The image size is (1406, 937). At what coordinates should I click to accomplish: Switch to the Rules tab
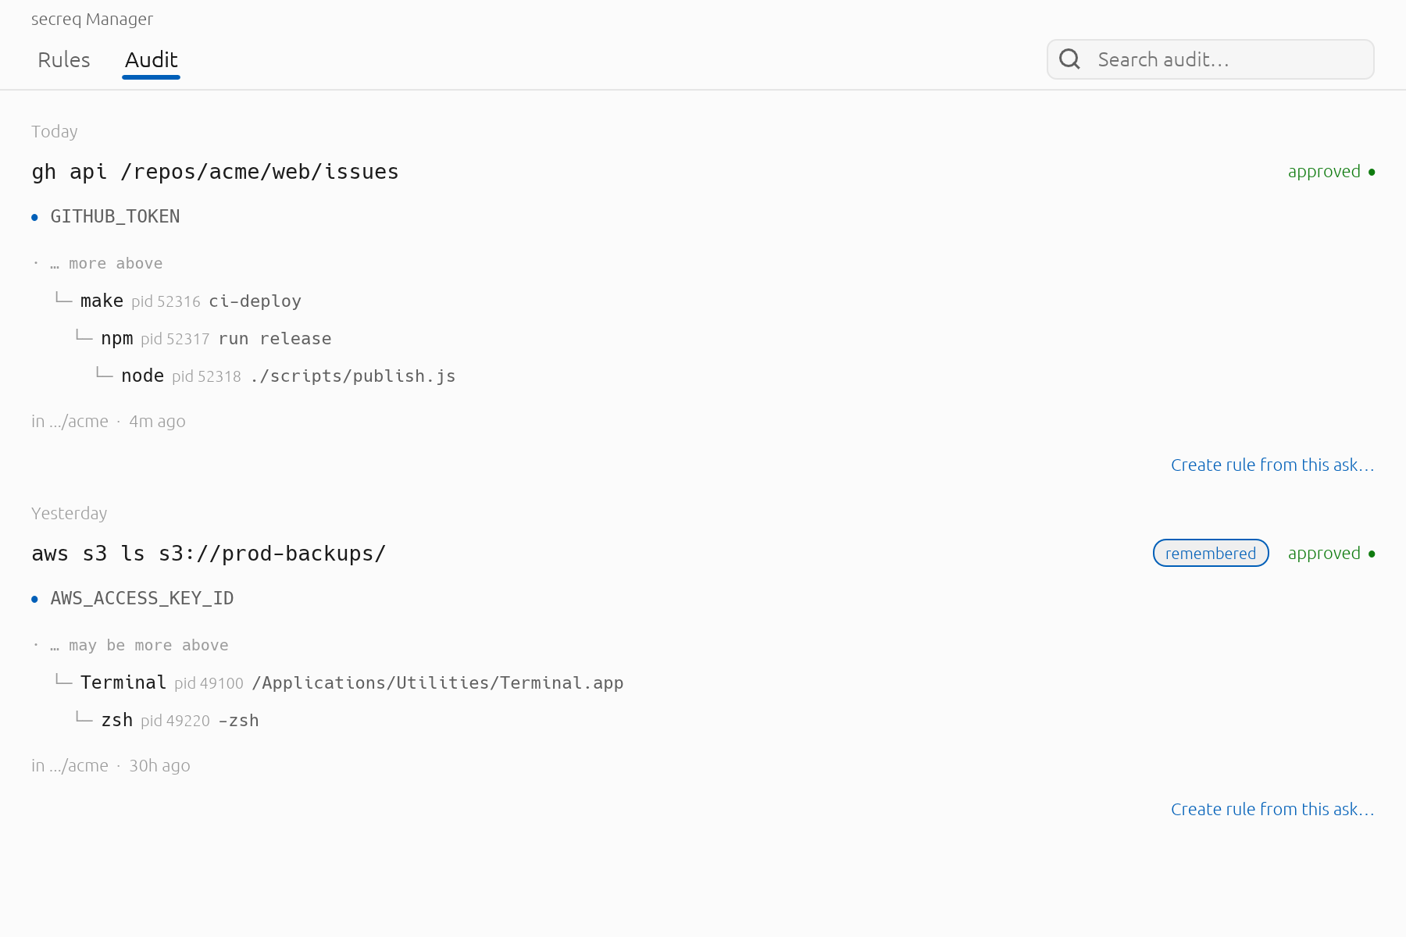[x=64, y=60]
